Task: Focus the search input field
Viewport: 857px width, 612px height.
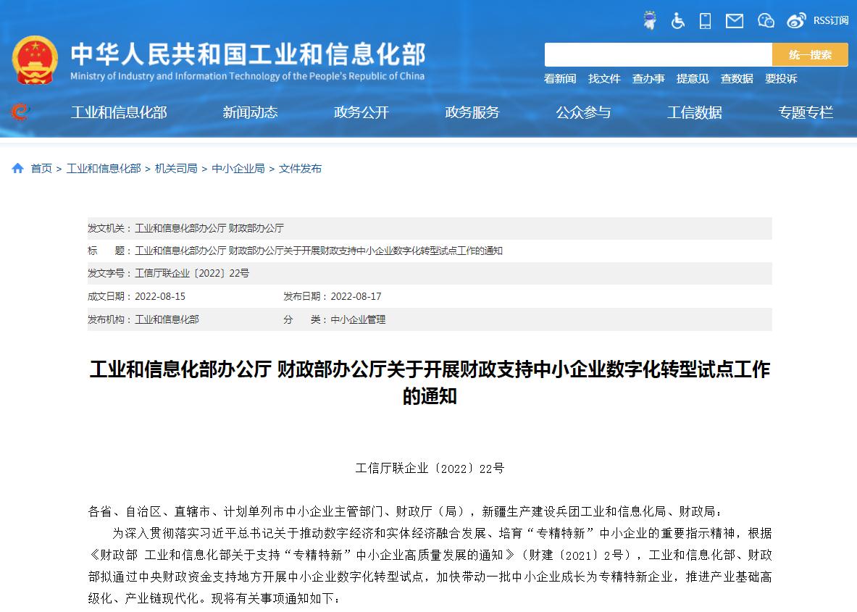Action: click(658, 55)
